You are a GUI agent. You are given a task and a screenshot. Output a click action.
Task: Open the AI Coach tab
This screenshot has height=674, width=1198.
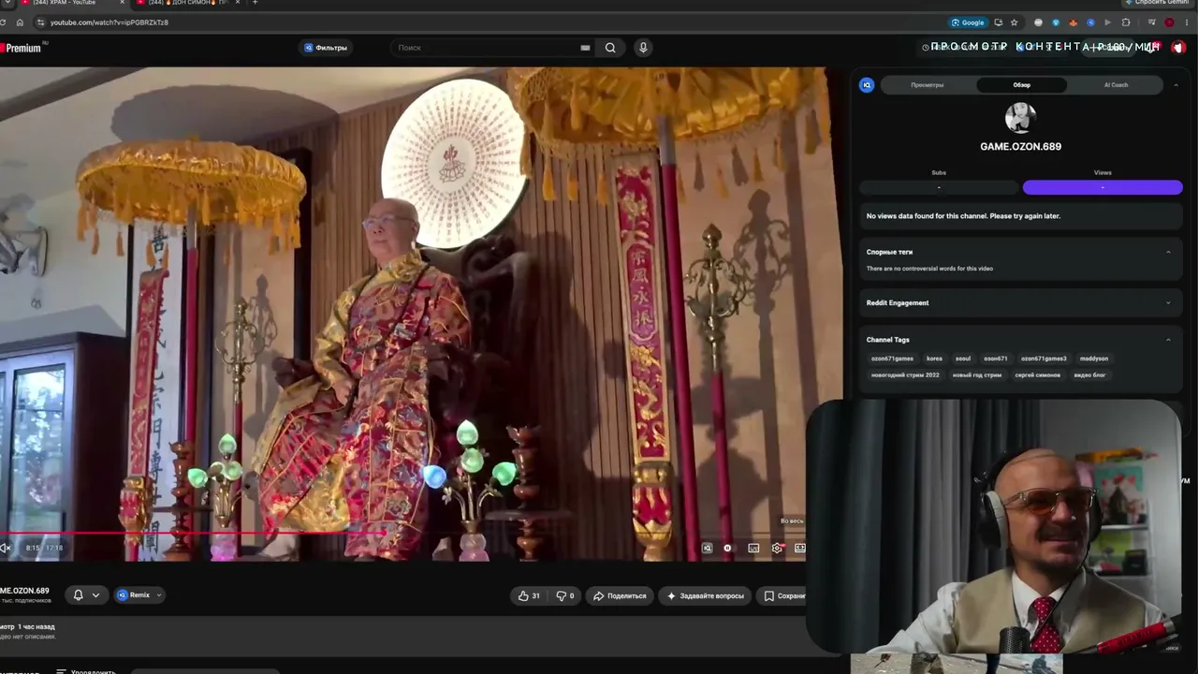[1116, 85]
